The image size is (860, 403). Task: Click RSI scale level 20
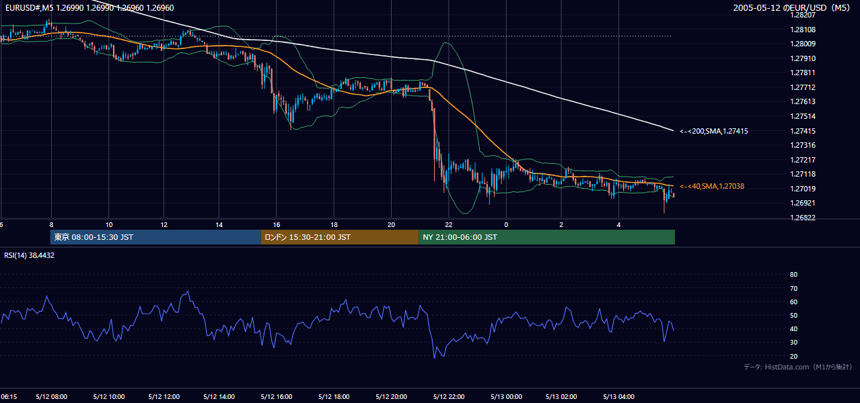click(x=793, y=356)
